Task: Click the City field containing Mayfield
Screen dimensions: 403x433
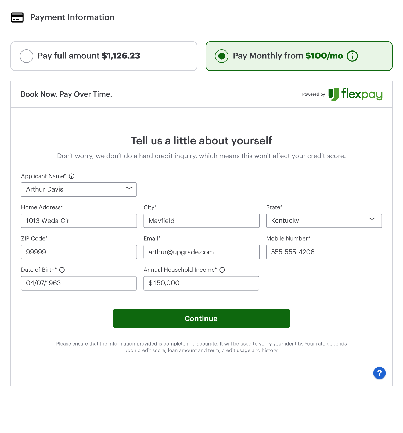Action: 201,221
